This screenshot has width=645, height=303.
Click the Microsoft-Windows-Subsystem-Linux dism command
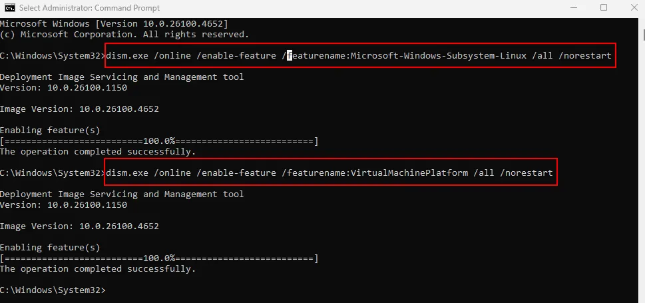(358, 56)
